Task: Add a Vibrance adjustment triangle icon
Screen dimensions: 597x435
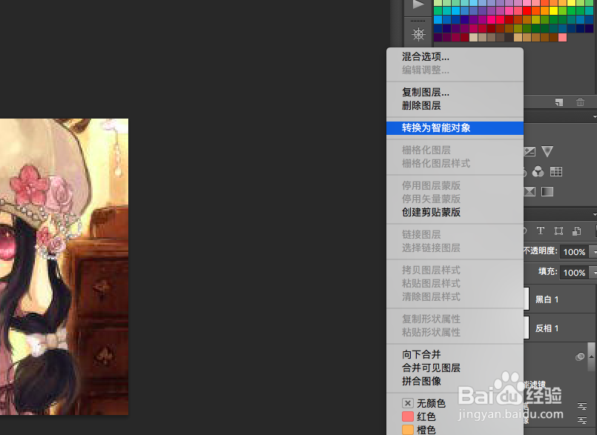Action: click(x=547, y=151)
